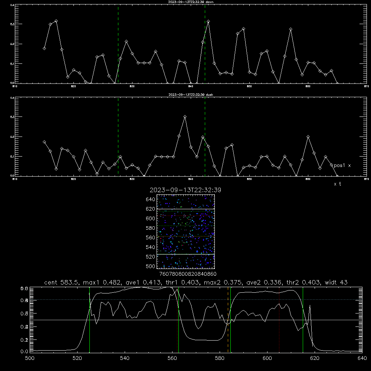The width and height of the screenshot is (371, 371).
Task: Click the 'pos1 x' label in the dusk plot
Action: (x=342, y=165)
